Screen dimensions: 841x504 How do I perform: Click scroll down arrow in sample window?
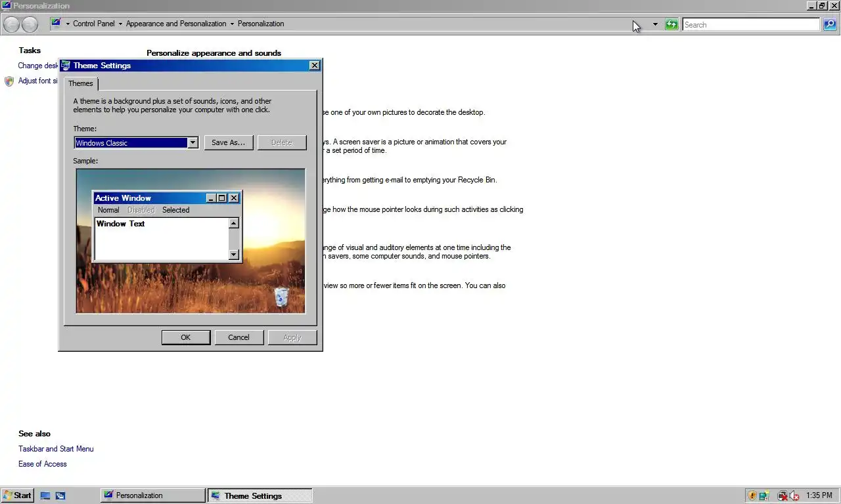pos(234,255)
